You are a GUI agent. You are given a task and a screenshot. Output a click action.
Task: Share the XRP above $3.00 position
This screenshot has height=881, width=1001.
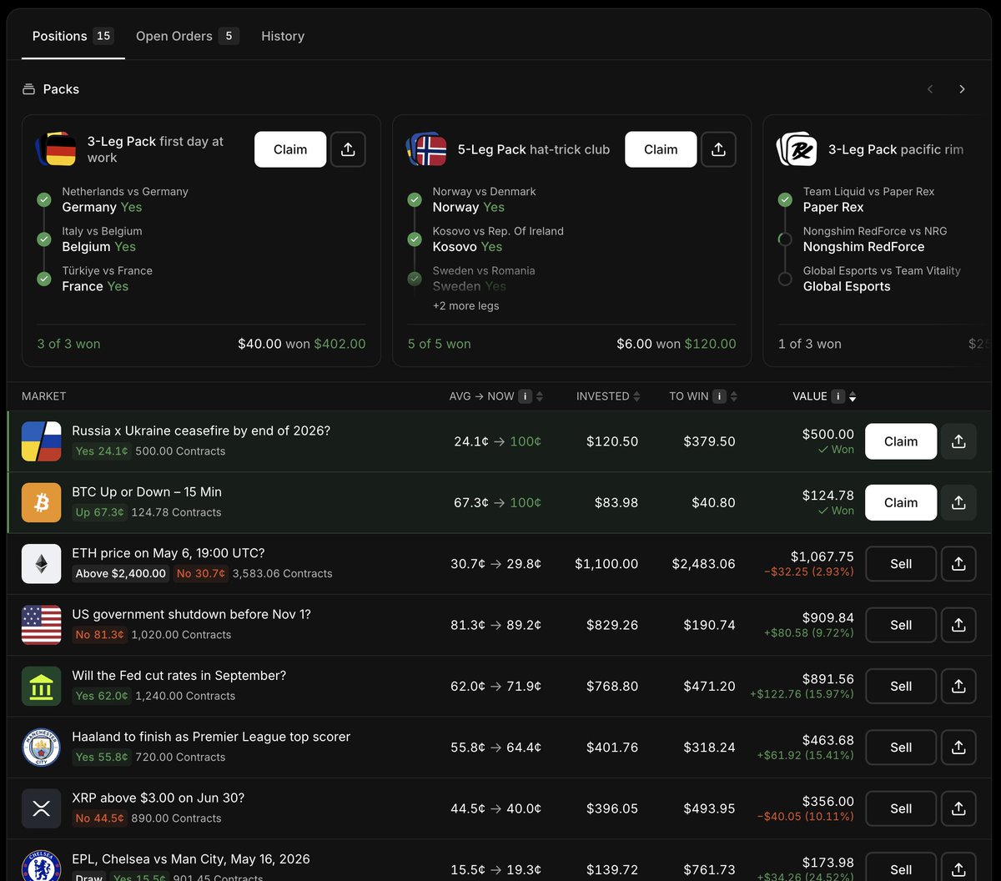(x=958, y=808)
